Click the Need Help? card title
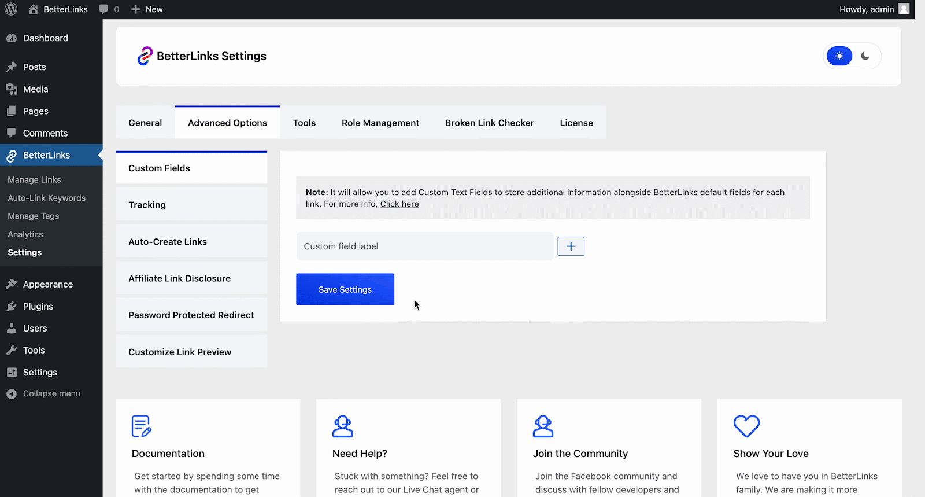 (x=360, y=454)
